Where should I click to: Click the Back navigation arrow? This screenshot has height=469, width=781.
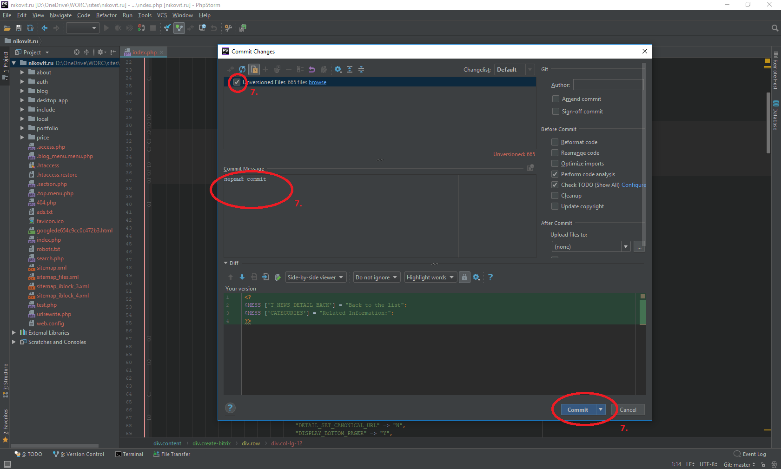(x=45, y=28)
